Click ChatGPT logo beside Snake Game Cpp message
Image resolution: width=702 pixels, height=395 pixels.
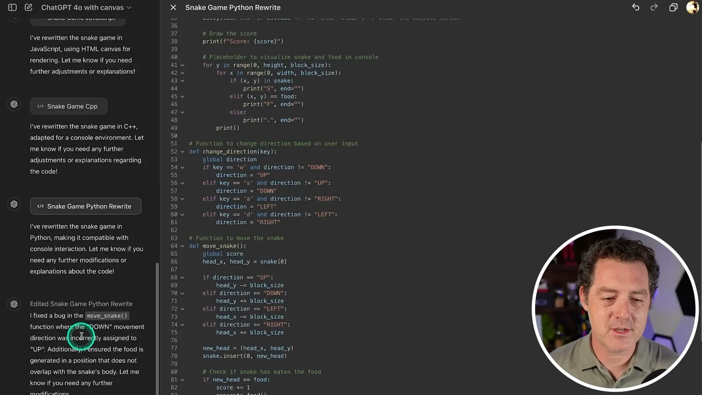14,104
